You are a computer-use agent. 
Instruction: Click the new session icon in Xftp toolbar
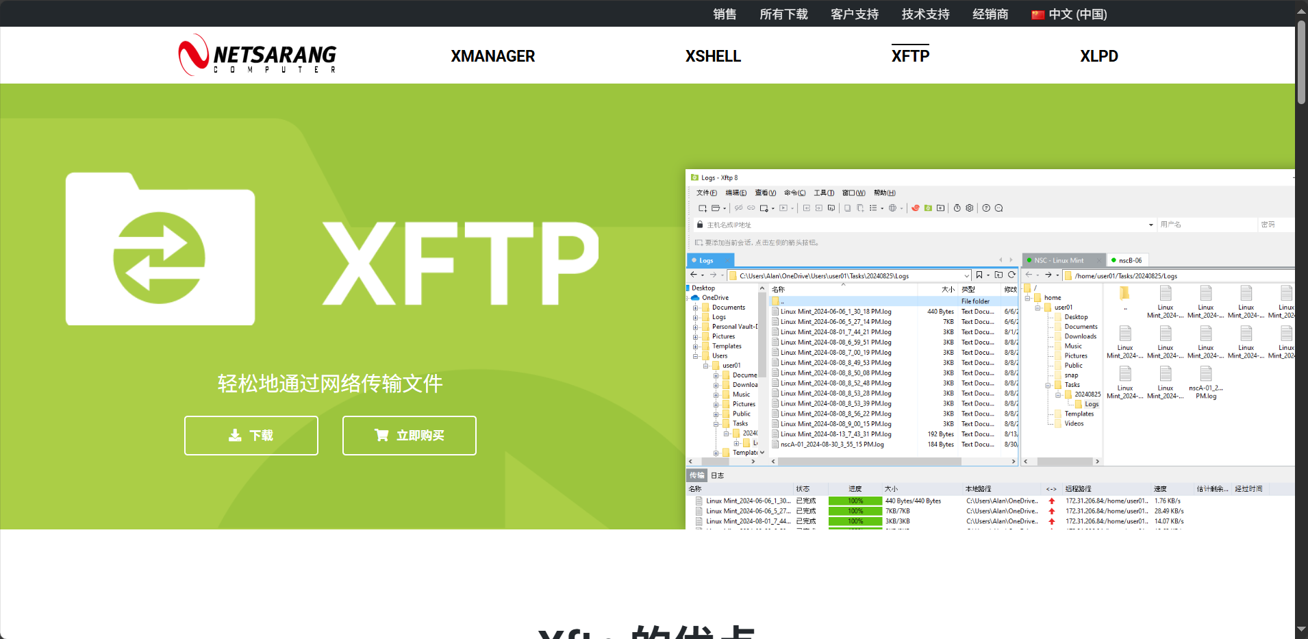click(702, 208)
